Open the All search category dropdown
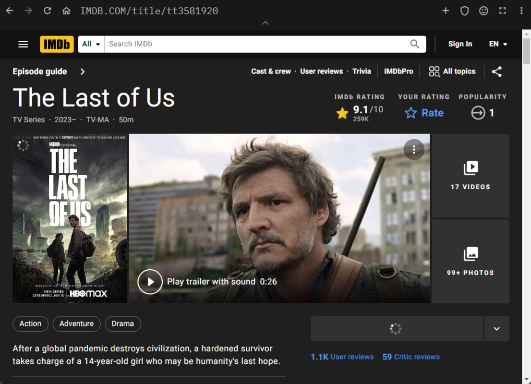 [91, 44]
